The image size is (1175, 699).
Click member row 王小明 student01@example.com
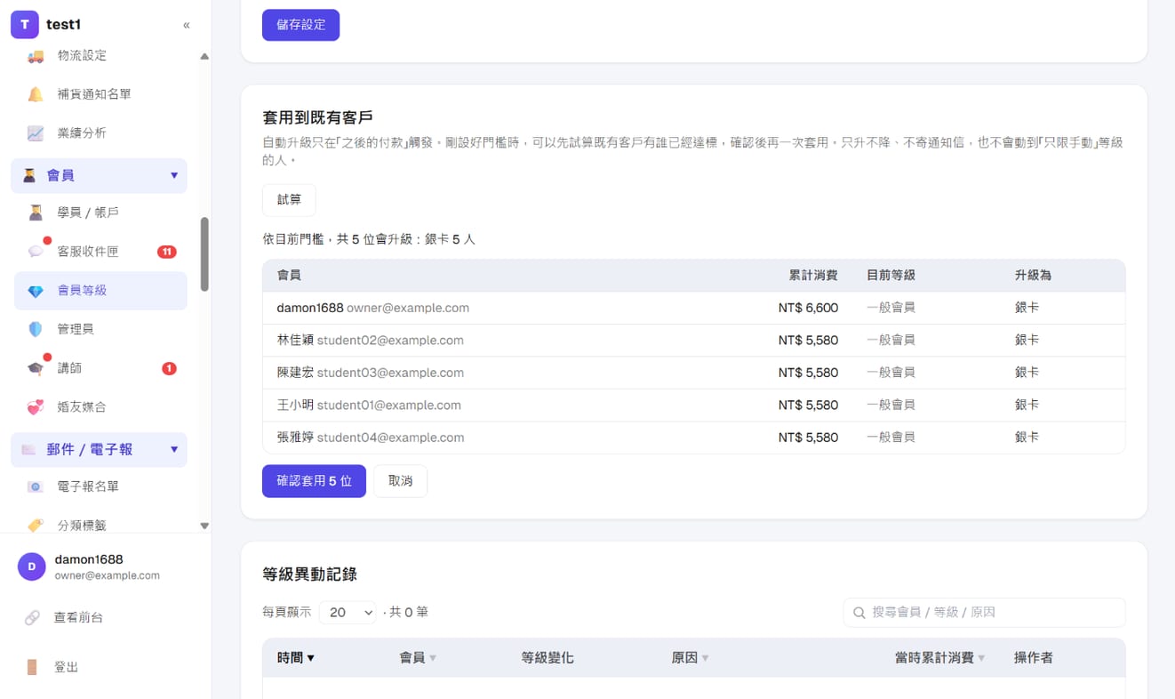(x=693, y=406)
